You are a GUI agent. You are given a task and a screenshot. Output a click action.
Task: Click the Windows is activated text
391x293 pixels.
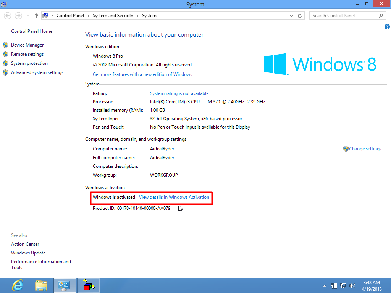114,197
